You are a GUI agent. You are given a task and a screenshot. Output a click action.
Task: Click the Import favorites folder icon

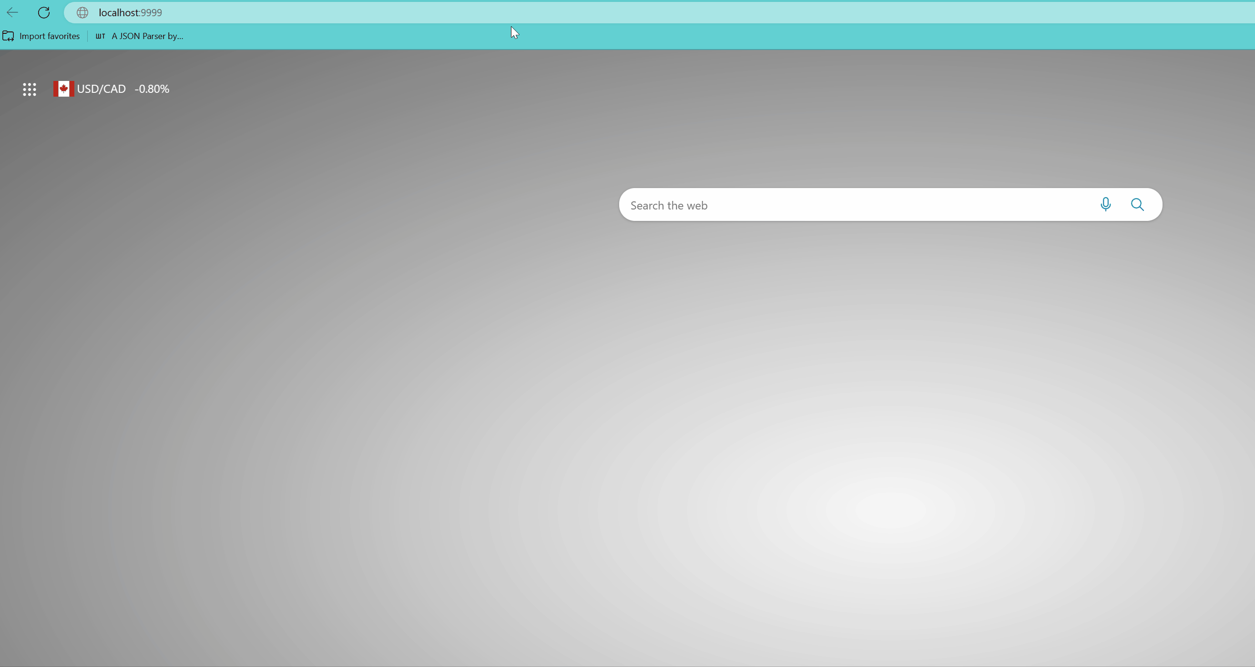8,36
